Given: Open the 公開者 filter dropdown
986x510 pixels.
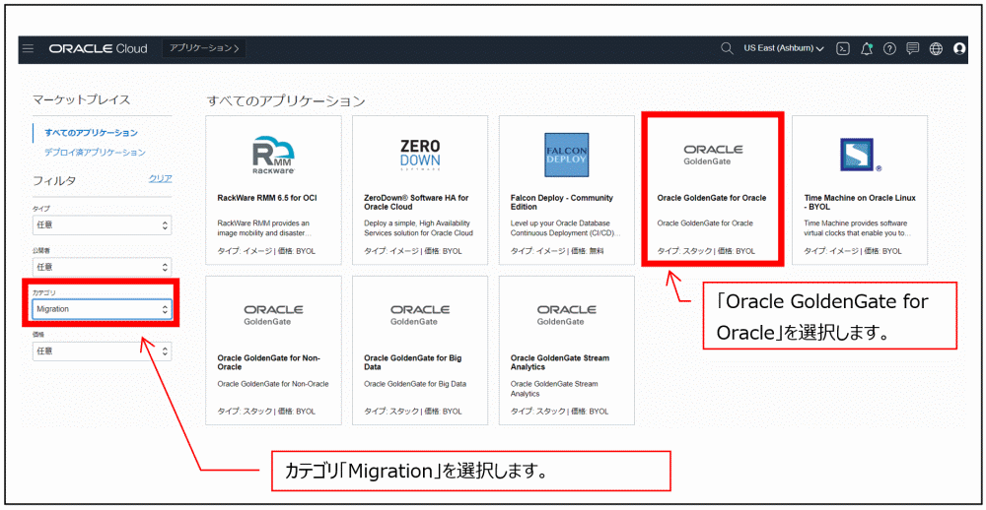Looking at the screenshot, I should 102,267.
